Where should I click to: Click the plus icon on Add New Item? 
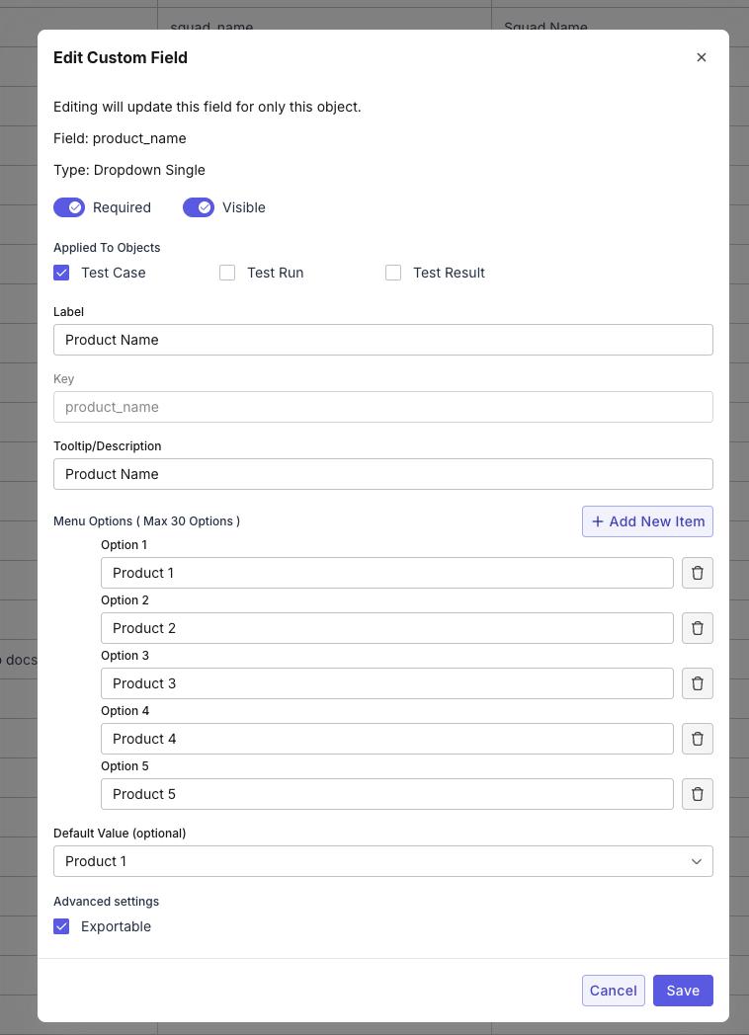(x=597, y=520)
